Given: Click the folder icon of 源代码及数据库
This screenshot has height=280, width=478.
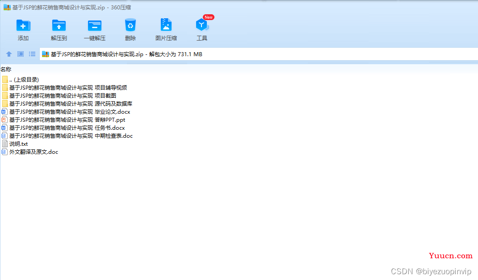Looking at the screenshot, I should pyautogui.click(x=4, y=104).
